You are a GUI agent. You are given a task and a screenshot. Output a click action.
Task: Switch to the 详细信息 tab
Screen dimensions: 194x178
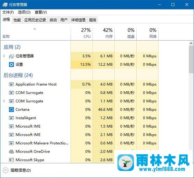(x=78, y=20)
